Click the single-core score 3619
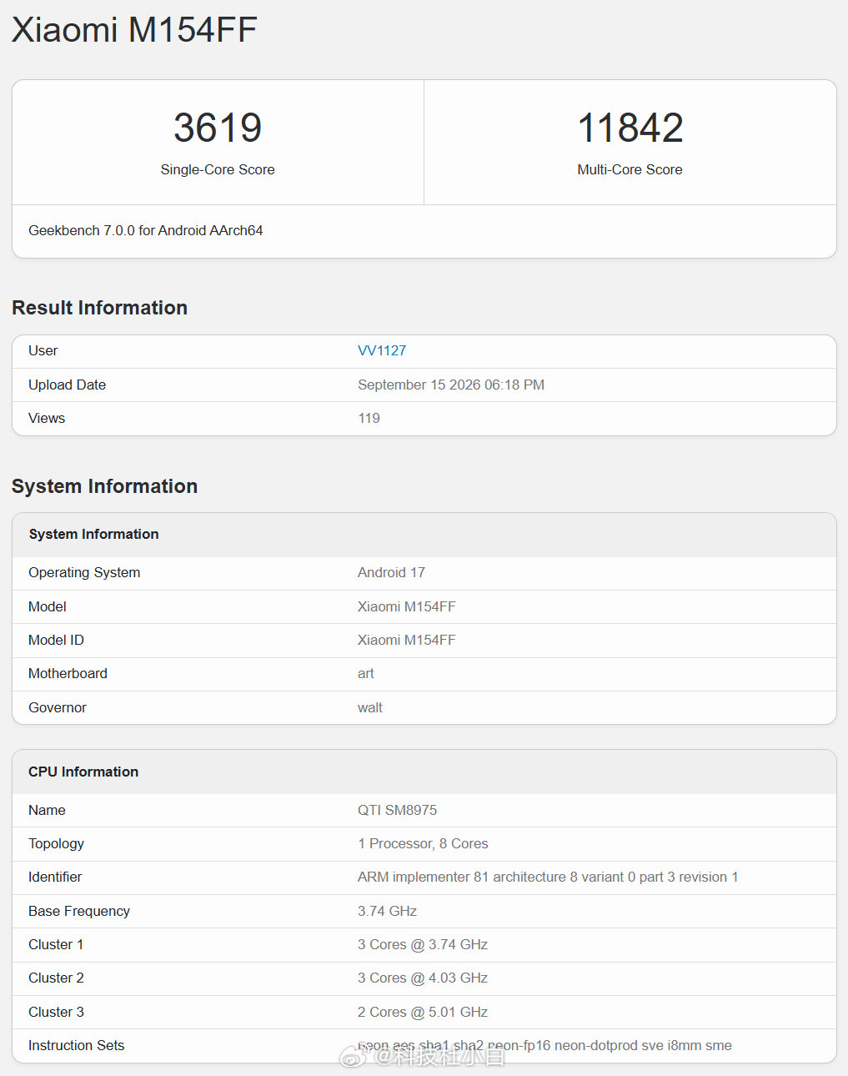The height and width of the screenshot is (1076, 848). click(218, 128)
